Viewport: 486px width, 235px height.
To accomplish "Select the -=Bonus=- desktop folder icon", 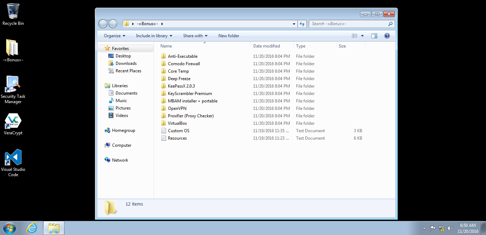I will point(13,50).
